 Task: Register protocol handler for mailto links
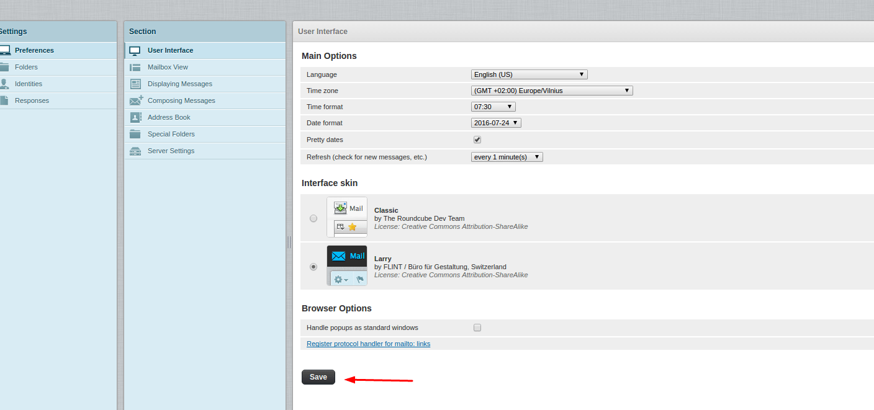(368, 343)
